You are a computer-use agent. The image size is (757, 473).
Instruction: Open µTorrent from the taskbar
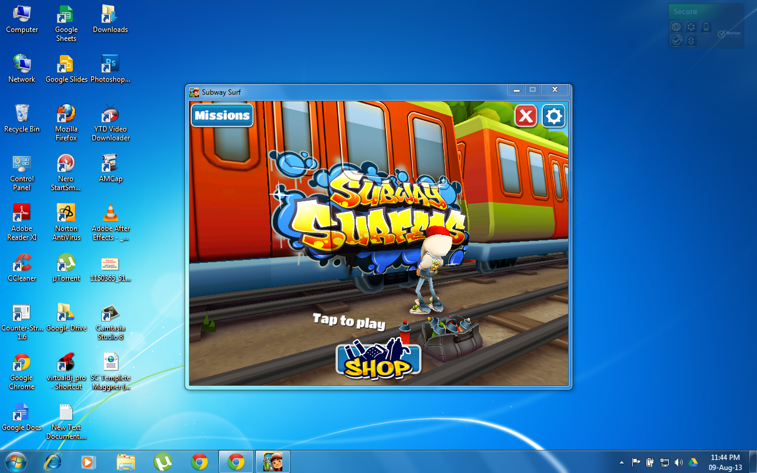pyautogui.click(x=163, y=462)
